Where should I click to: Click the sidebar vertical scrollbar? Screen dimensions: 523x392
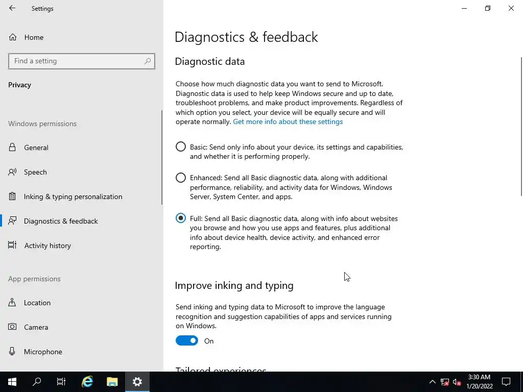pyautogui.click(x=162, y=157)
